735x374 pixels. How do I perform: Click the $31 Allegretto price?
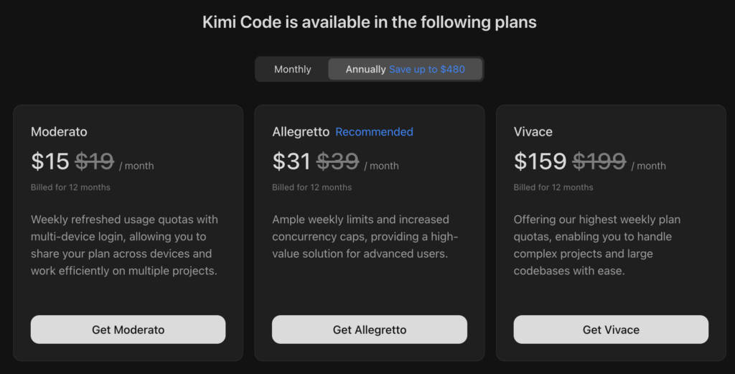(291, 162)
